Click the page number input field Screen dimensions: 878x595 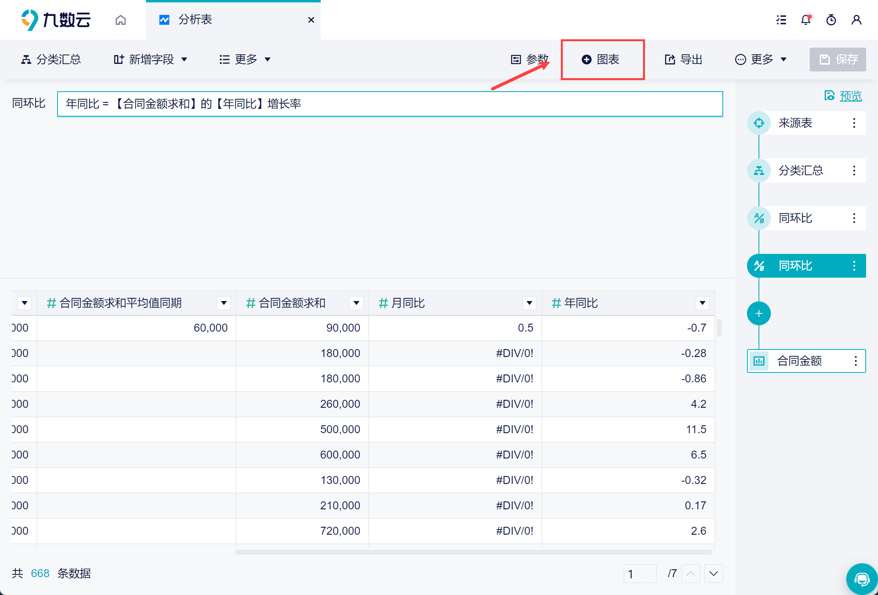click(639, 574)
